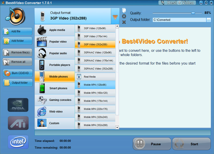Click the speaker music note logo
Viewport: 214px width, 154px height.
(15, 16)
